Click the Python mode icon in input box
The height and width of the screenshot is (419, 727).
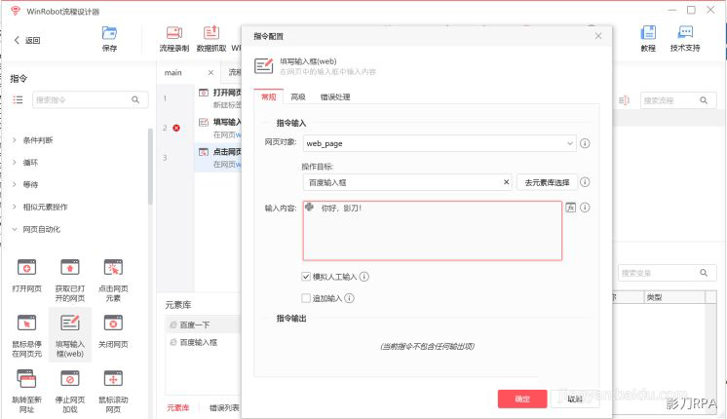[x=310, y=208]
